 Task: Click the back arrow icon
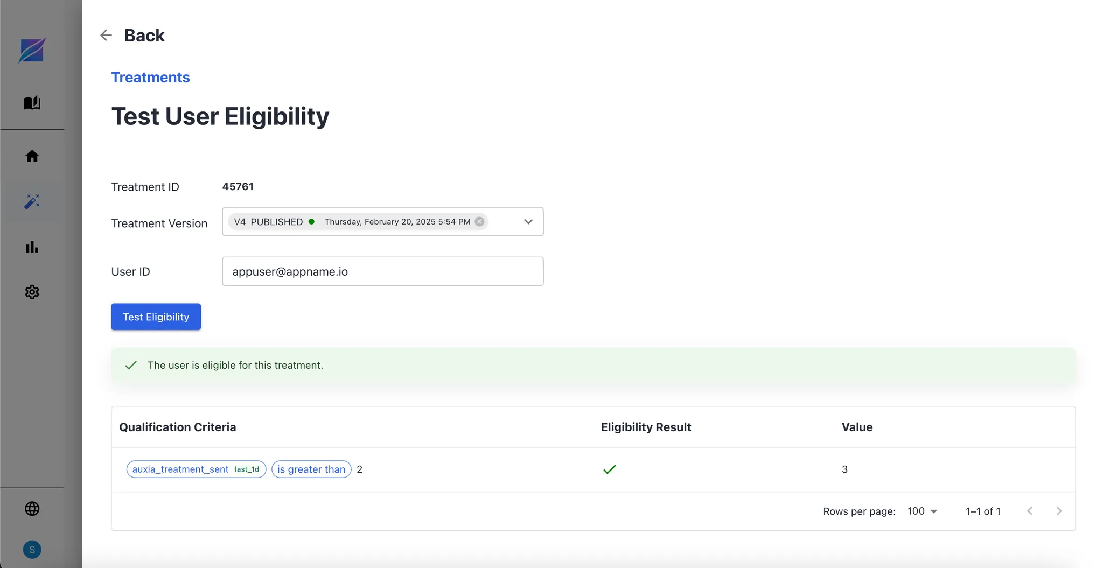(x=106, y=36)
